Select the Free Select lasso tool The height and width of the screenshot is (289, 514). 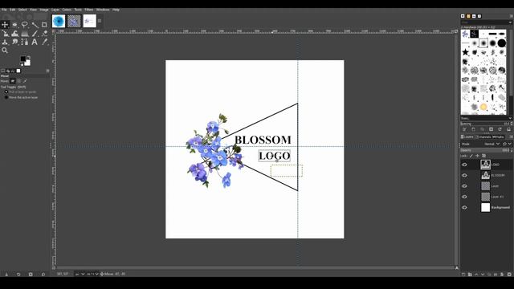pos(25,25)
